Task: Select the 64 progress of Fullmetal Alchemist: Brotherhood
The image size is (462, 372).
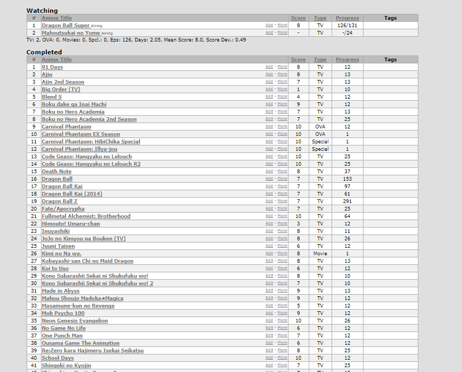Action: 348,216
